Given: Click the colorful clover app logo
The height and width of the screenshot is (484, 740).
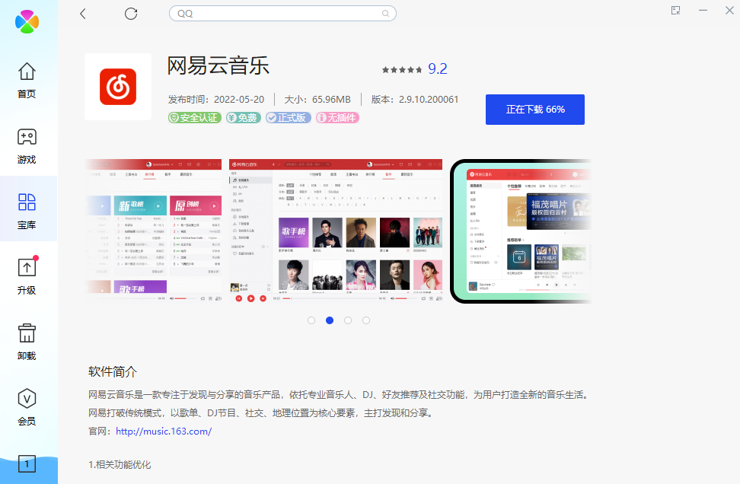Looking at the screenshot, I should click(x=27, y=22).
